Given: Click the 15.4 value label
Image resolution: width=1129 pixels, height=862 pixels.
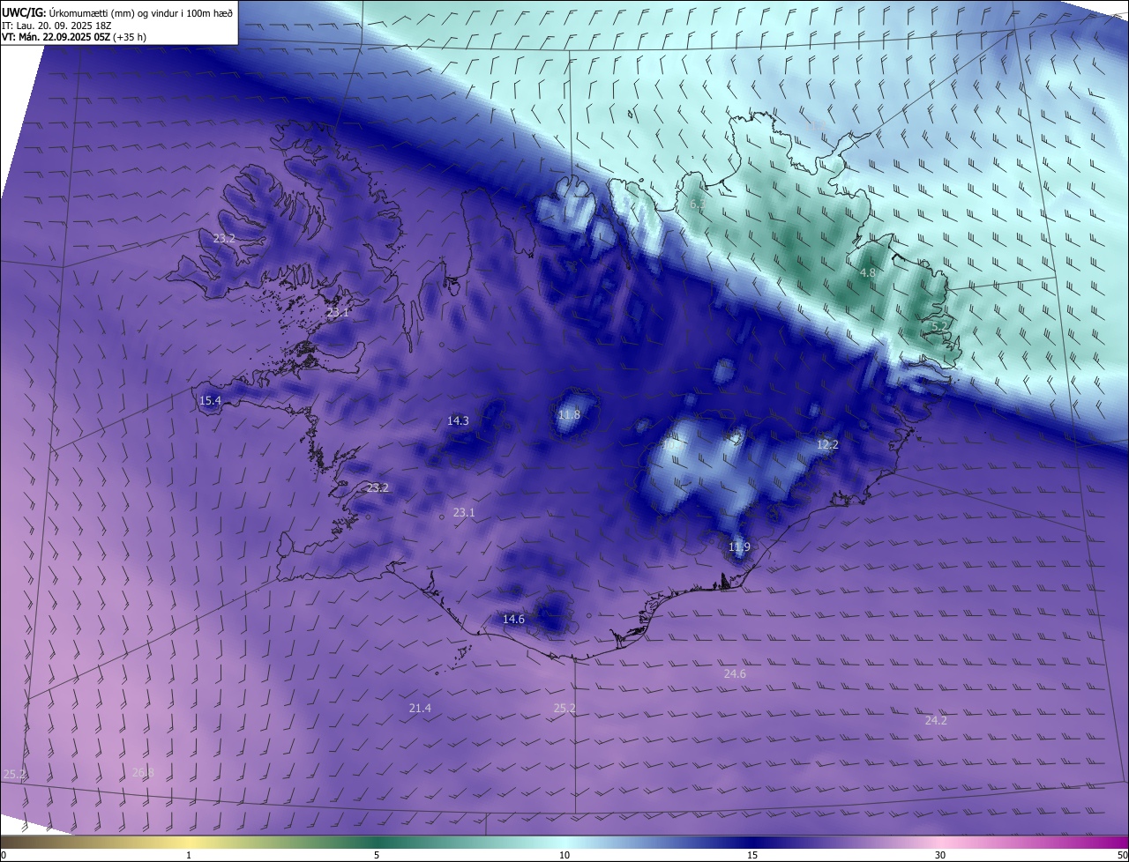Looking at the screenshot, I should coord(210,401).
